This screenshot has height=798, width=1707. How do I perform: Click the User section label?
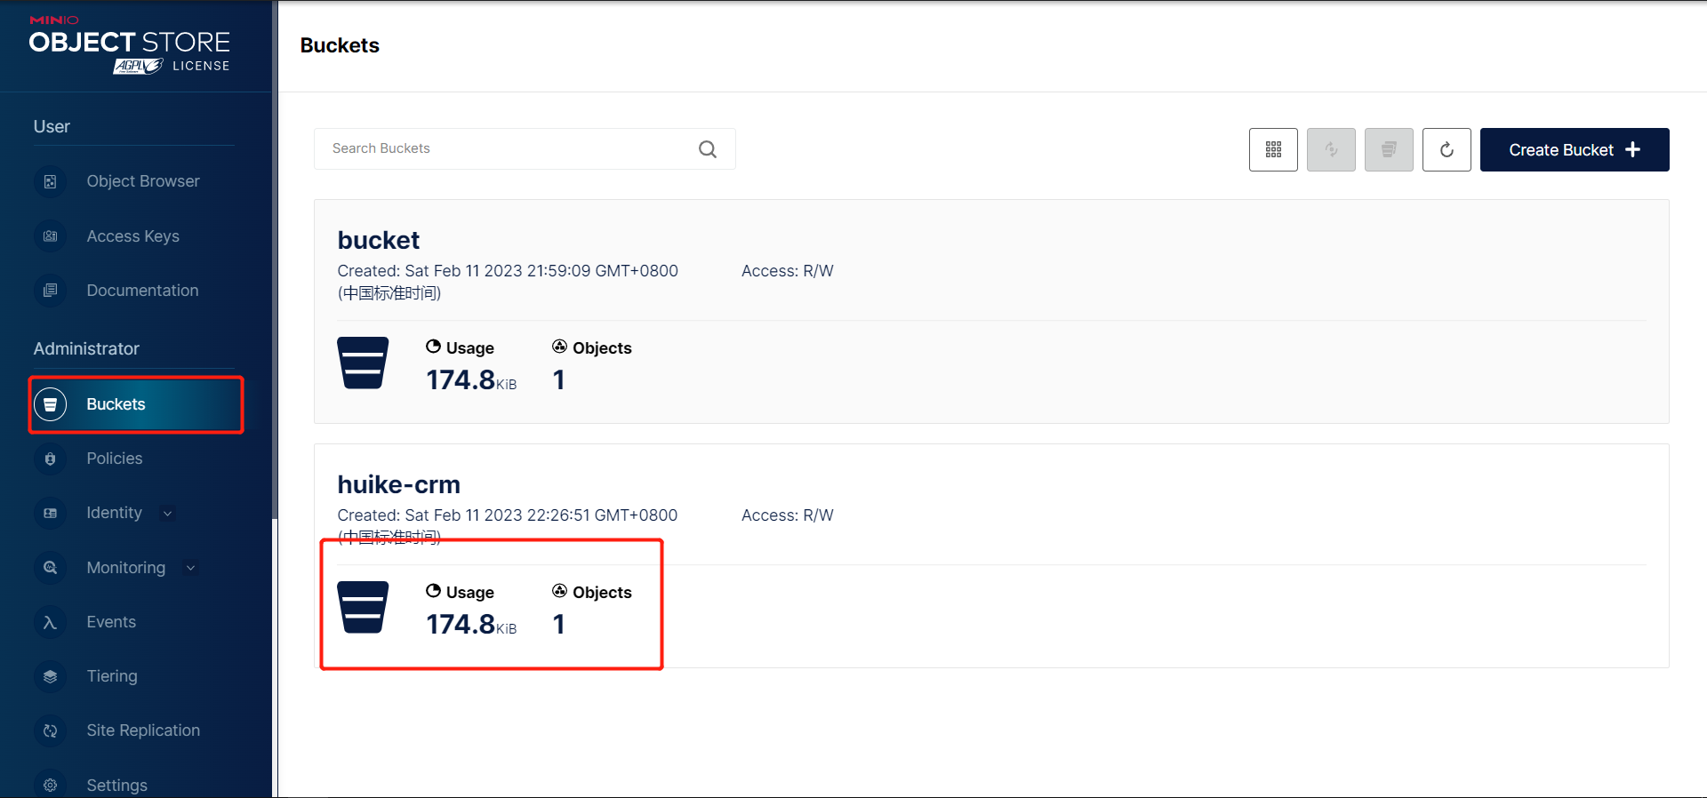[x=52, y=126]
